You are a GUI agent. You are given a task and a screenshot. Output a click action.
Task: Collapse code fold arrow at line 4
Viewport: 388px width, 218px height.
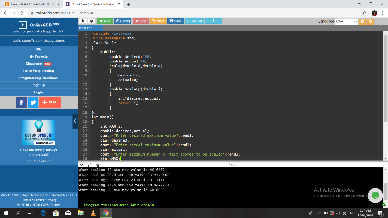coord(89,47)
